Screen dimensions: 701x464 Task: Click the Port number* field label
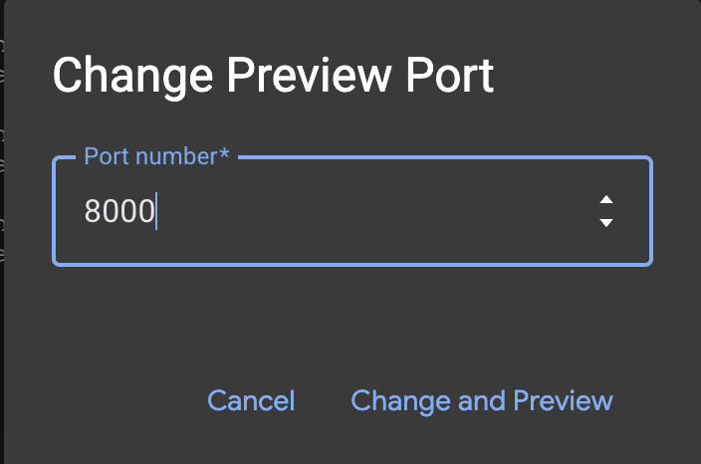pyautogui.click(x=156, y=156)
